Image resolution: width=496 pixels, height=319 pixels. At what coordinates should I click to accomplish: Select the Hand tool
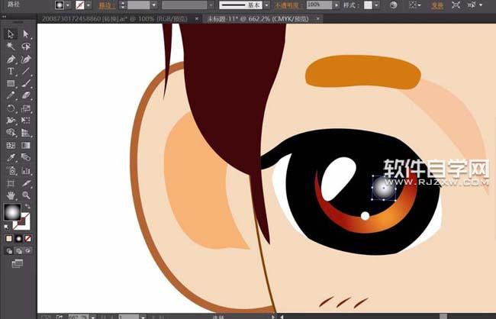(11, 195)
